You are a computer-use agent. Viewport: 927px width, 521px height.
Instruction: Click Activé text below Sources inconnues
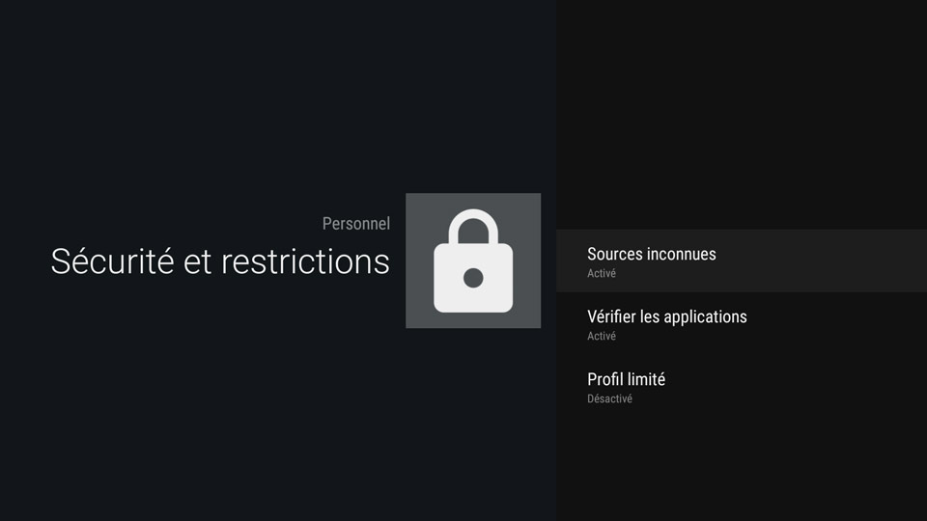click(602, 273)
